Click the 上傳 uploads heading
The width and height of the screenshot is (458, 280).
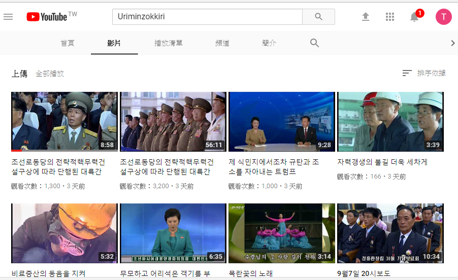[20, 74]
